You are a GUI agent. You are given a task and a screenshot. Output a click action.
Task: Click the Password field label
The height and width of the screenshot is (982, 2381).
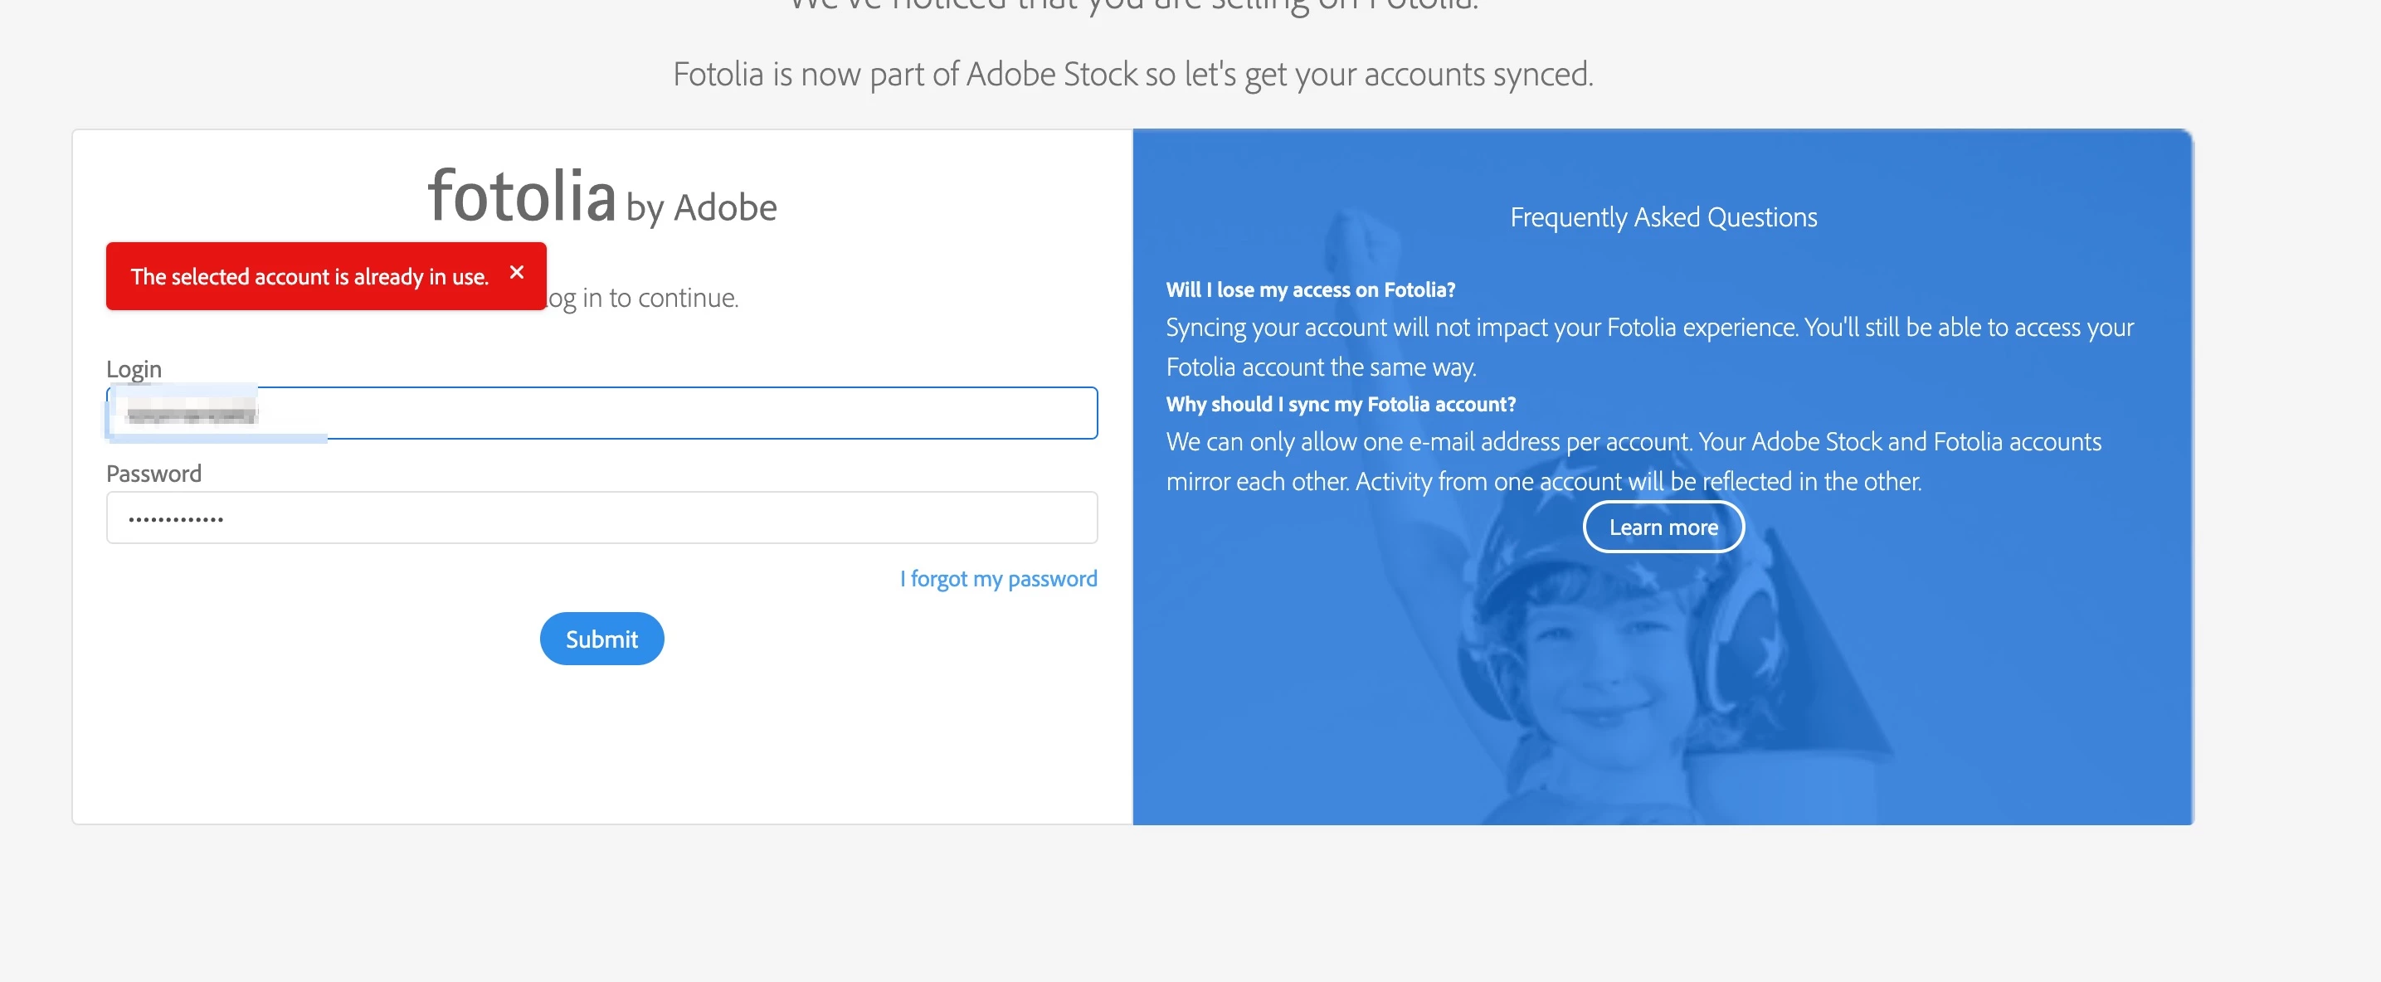tap(153, 474)
